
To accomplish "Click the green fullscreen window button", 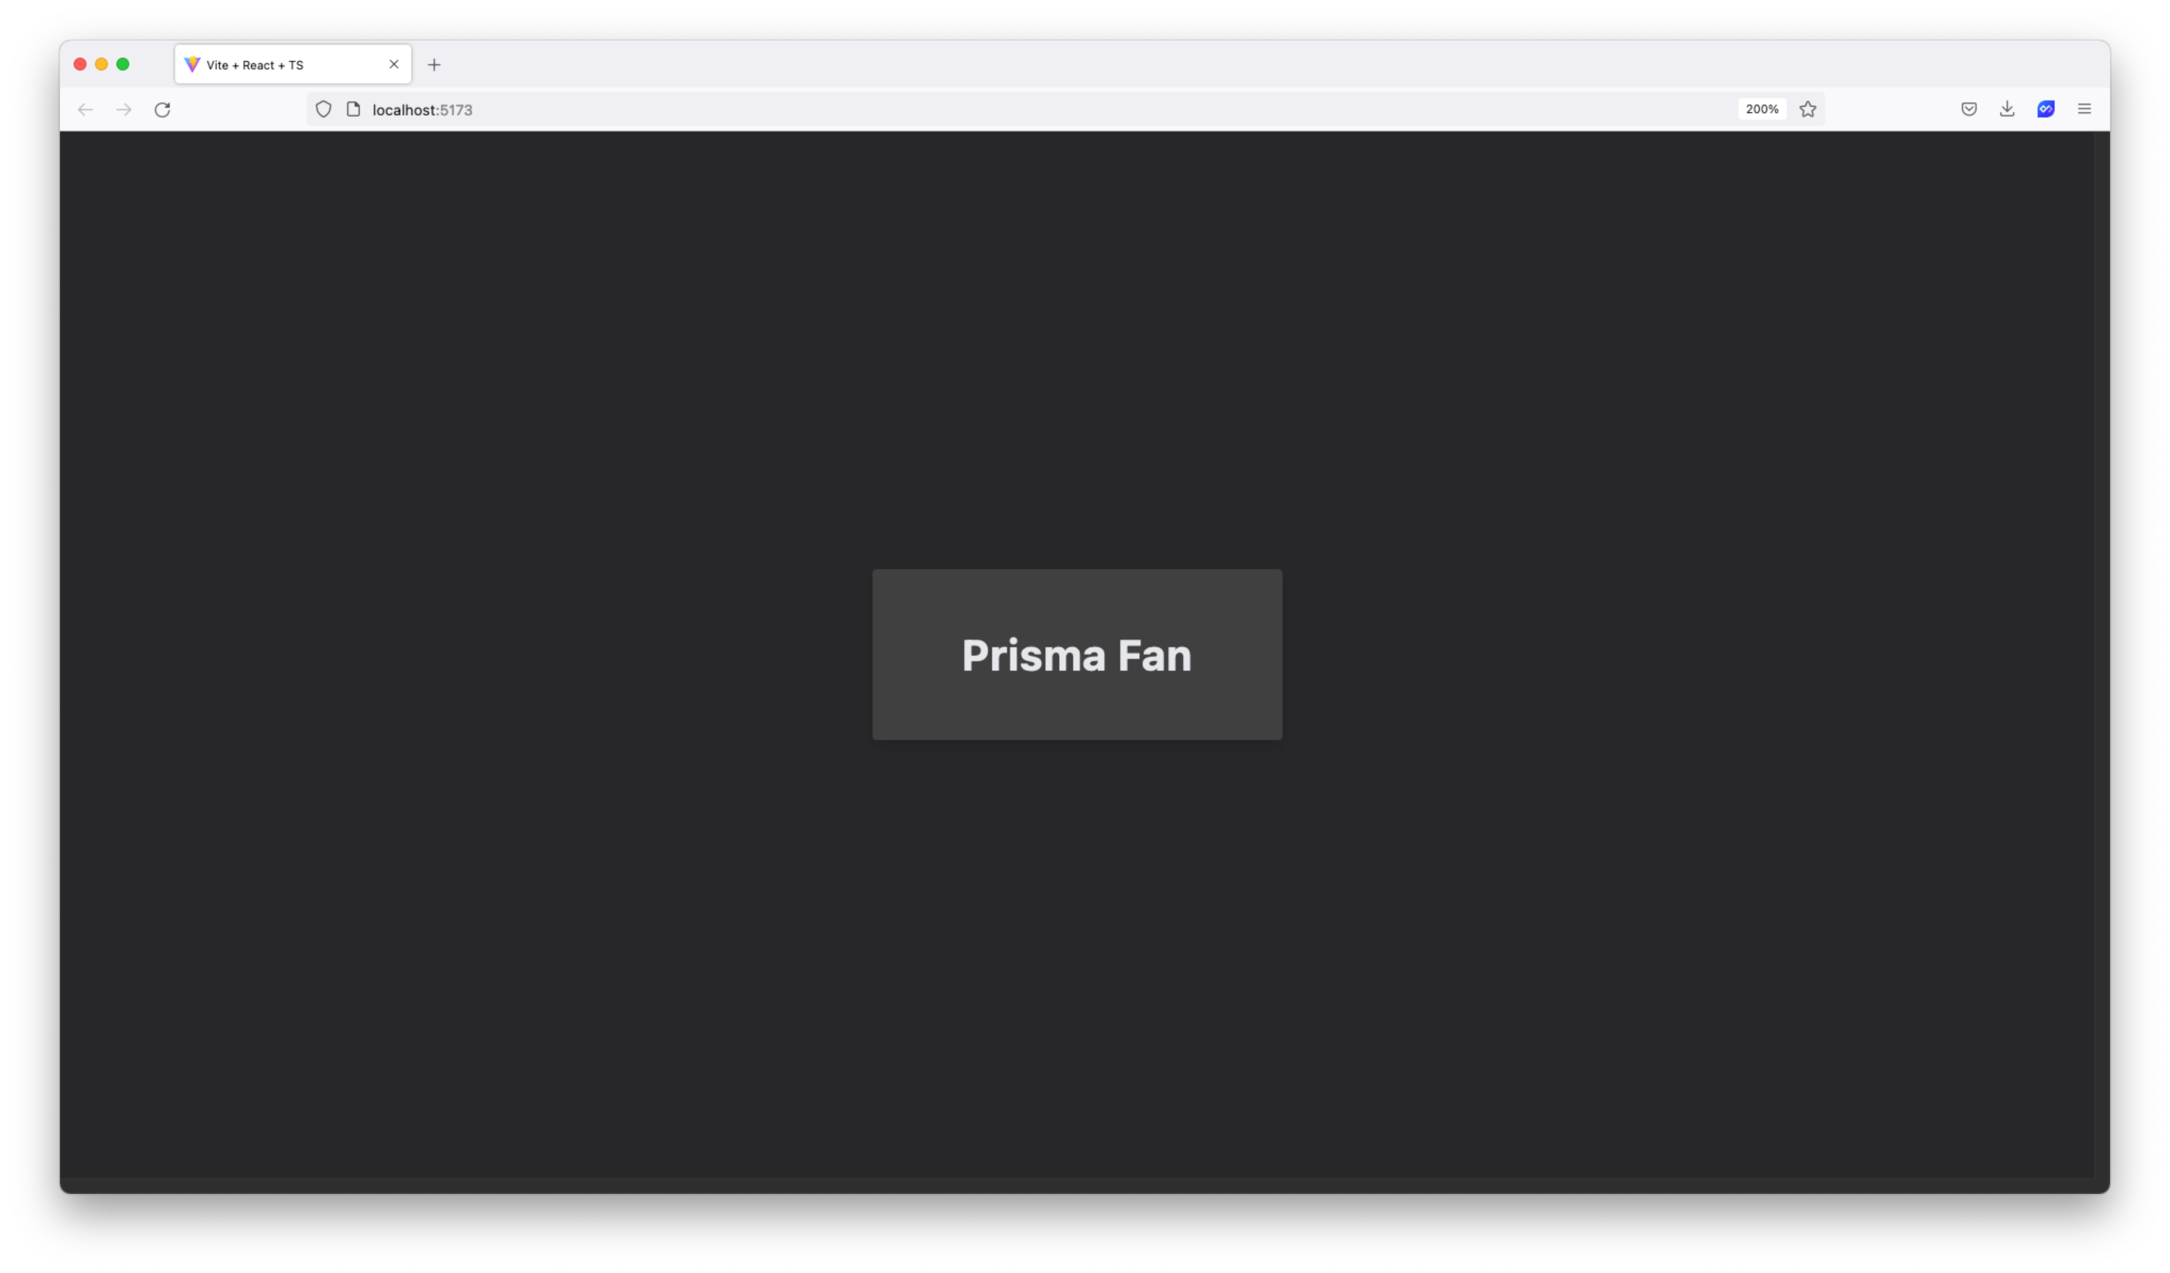I will pyautogui.click(x=123, y=65).
